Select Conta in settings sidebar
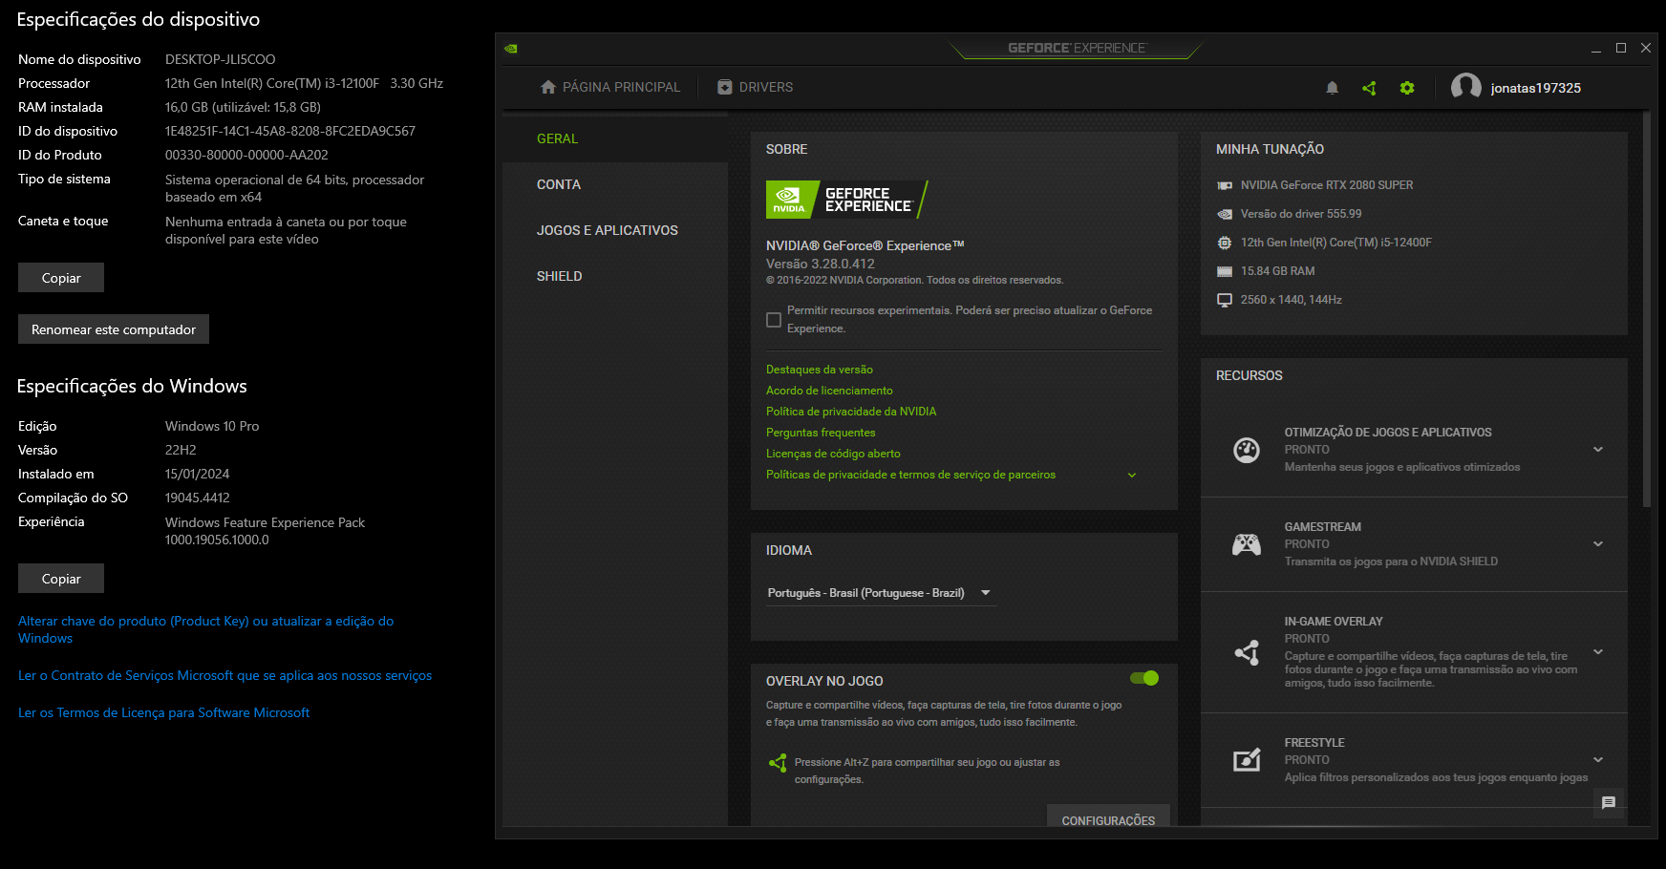 coord(616,184)
